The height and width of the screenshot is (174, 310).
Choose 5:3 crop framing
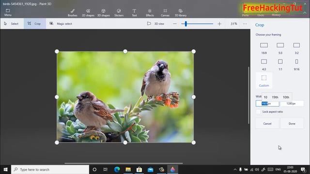pyautogui.click(x=280, y=48)
